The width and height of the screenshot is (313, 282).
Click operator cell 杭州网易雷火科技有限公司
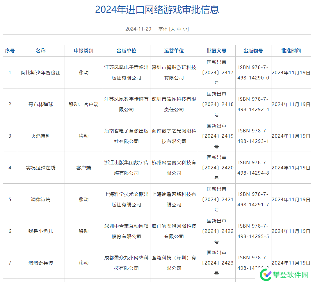pyautogui.click(x=174, y=168)
